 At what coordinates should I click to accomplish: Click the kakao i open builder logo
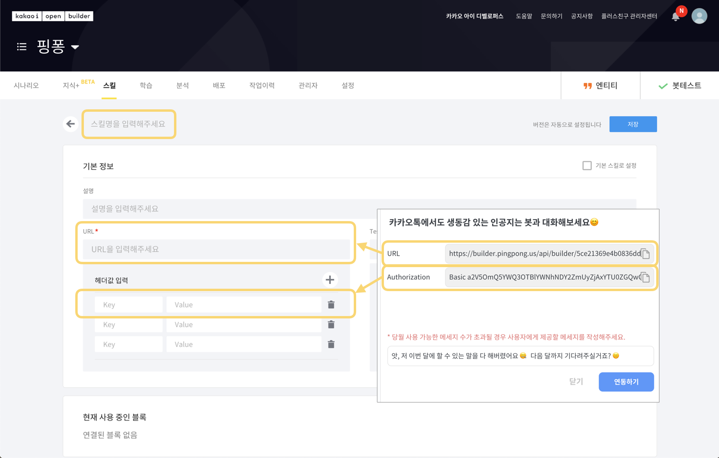pos(53,16)
